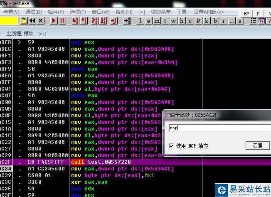
Task: Click the Trace over toolbar icon
Action: [x=103, y=21]
